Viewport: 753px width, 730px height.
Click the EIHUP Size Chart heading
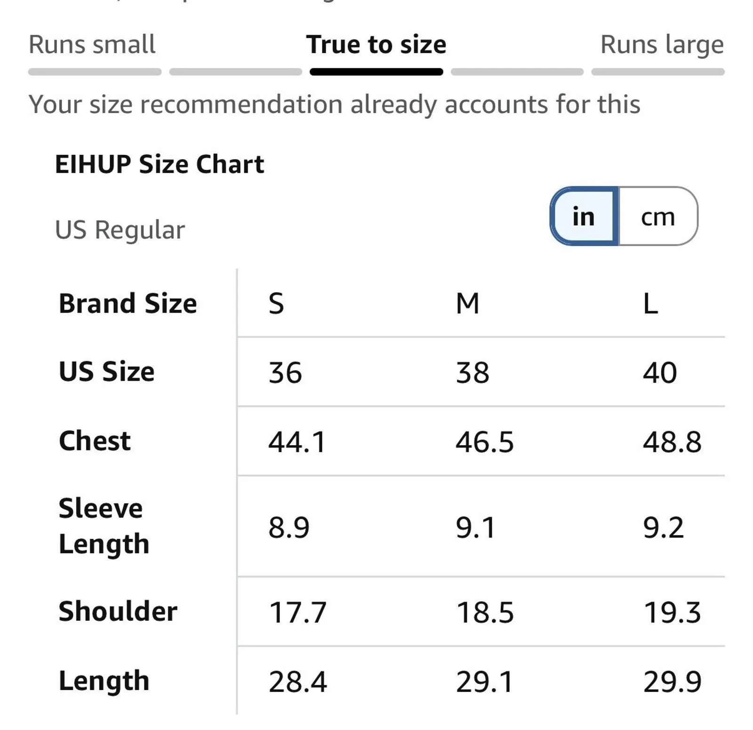(160, 164)
